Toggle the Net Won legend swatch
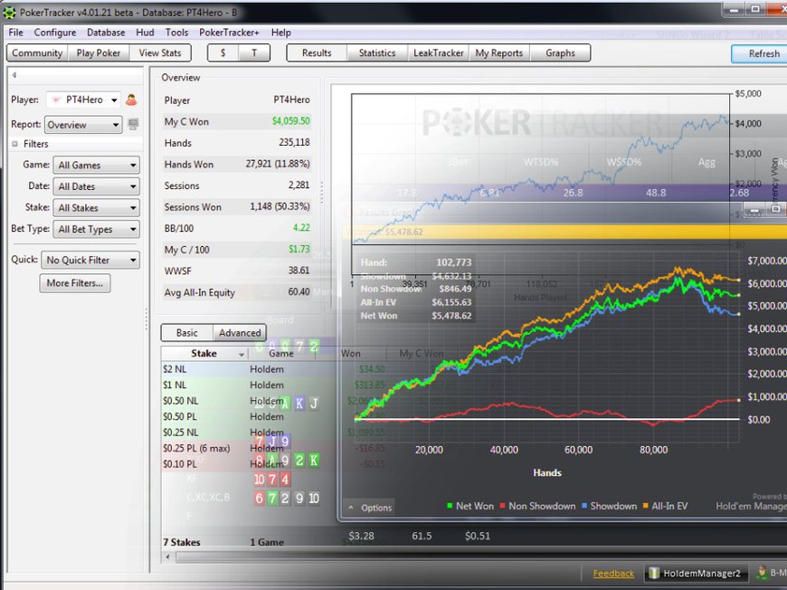787x590 pixels. click(450, 506)
